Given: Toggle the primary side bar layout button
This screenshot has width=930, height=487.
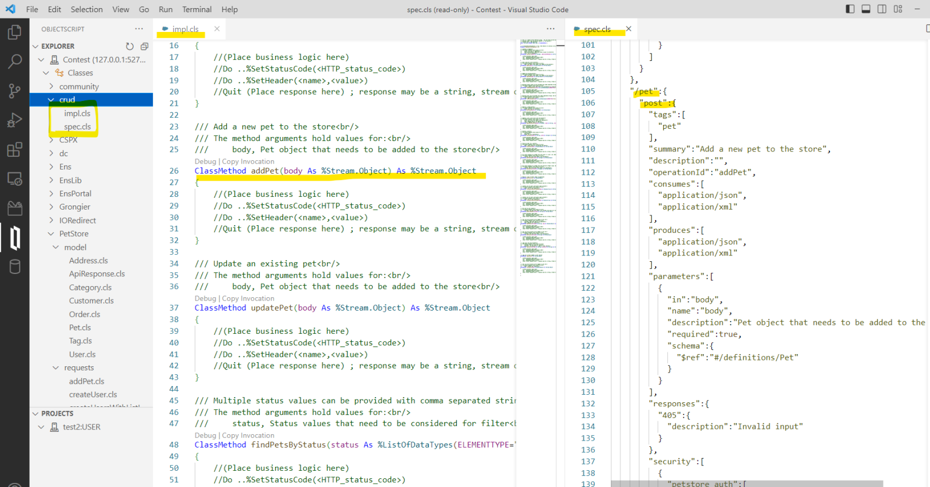Looking at the screenshot, I should [850, 9].
